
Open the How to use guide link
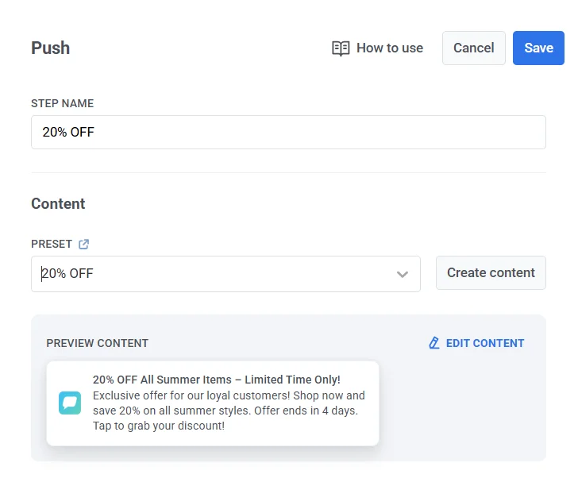coord(389,48)
